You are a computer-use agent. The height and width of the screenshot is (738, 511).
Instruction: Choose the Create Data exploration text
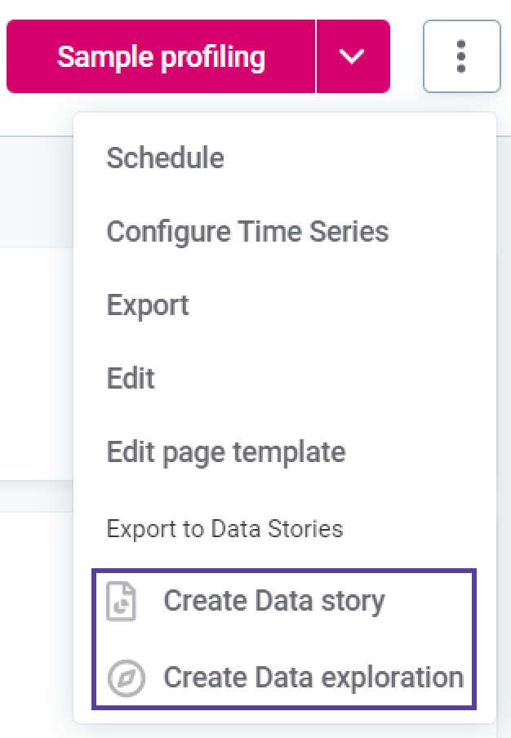tap(313, 678)
